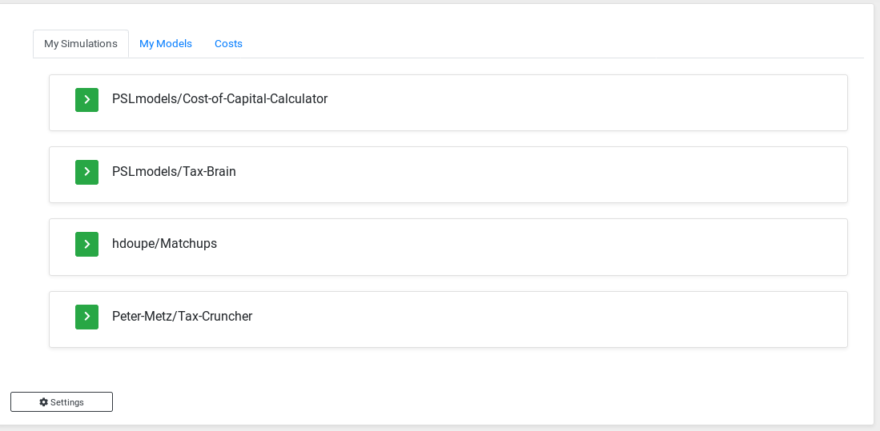Expand the PSLmodels/Tax-Brain simulations chevron

pos(86,172)
